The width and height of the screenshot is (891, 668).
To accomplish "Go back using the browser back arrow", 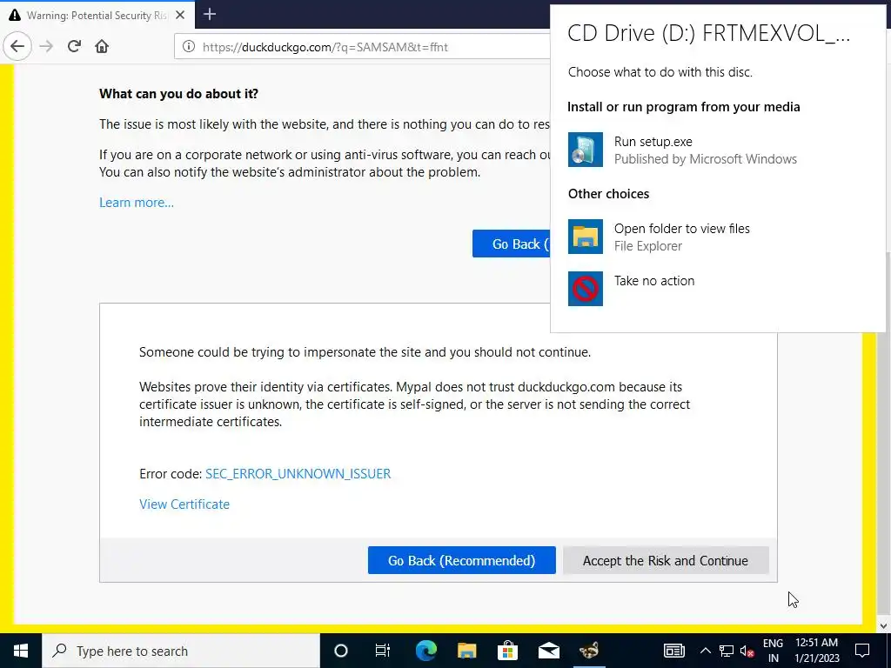I will click(17, 47).
